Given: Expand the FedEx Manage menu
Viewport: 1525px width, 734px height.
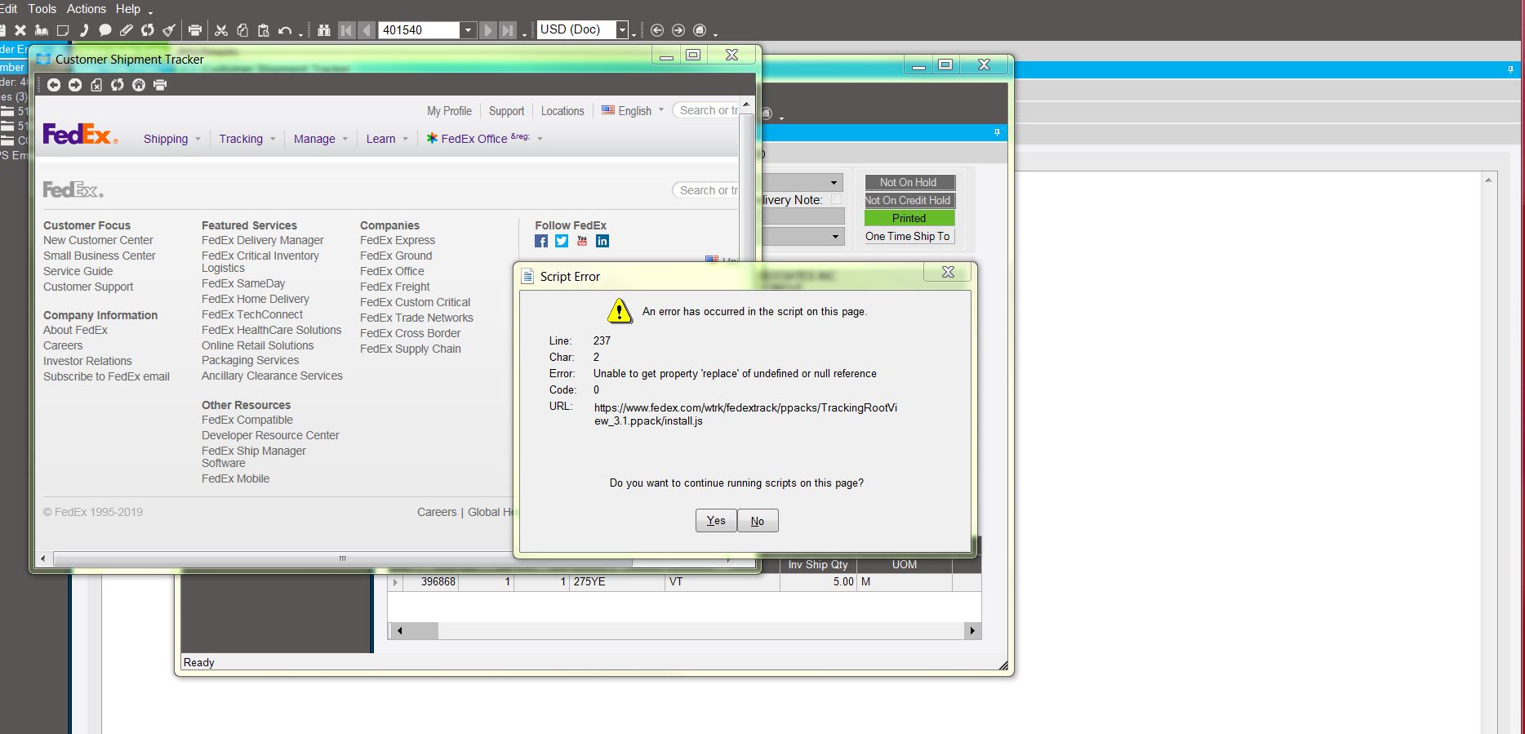Looking at the screenshot, I should pos(321,139).
